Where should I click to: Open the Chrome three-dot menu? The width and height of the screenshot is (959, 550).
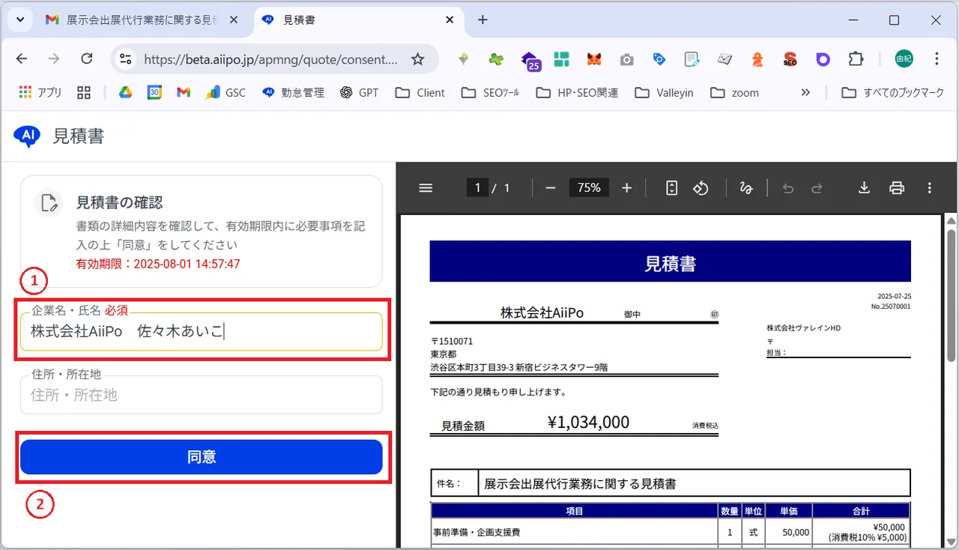click(x=937, y=59)
